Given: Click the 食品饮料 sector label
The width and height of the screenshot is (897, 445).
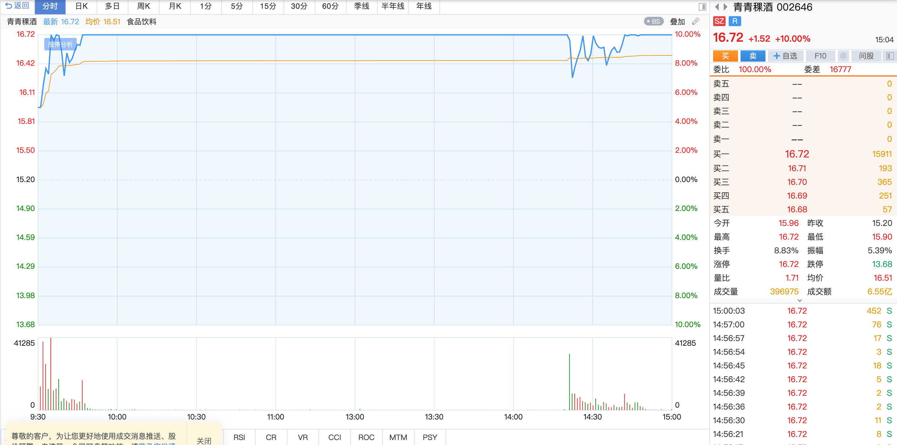Looking at the screenshot, I should pos(142,21).
